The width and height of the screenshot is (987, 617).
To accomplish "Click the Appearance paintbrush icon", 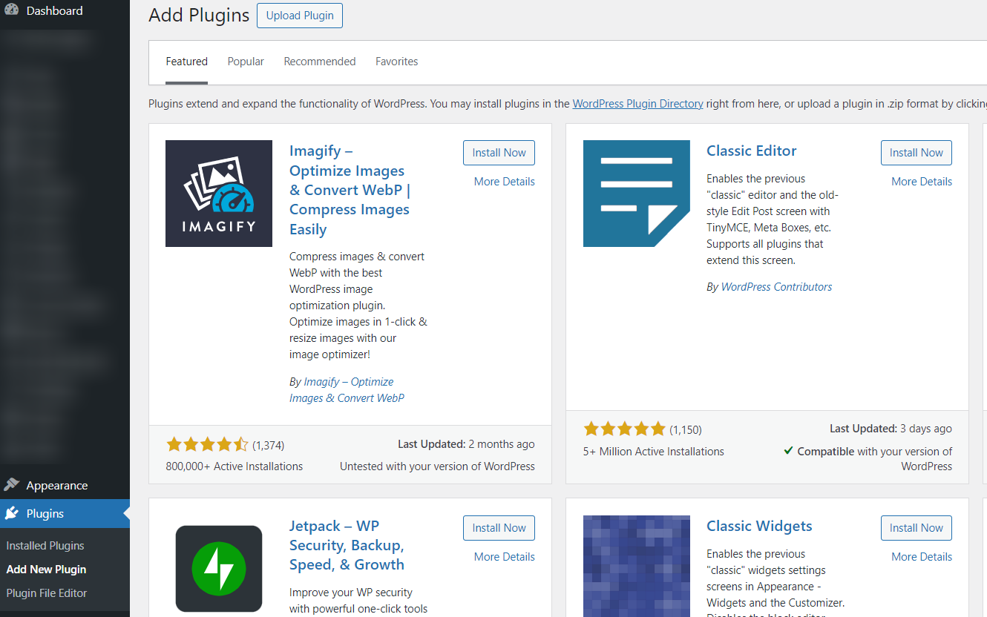I will pyautogui.click(x=11, y=485).
